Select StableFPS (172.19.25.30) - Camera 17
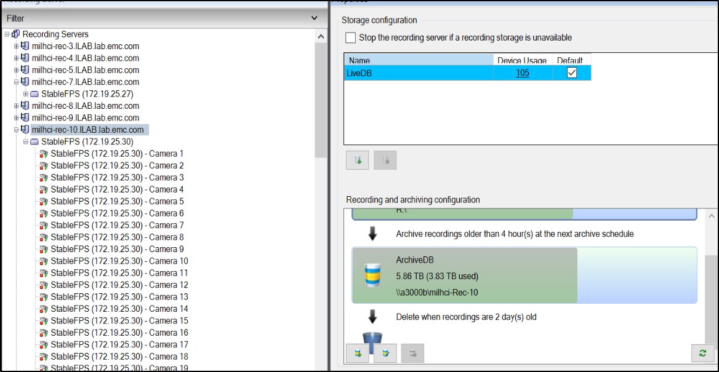This screenshot has height=372, width=719. pyautogui.click(x=119, y=344)
